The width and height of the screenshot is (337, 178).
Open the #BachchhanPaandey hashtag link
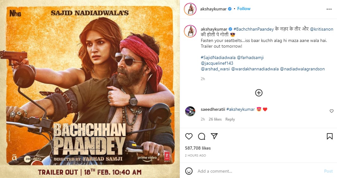pyautogui.click(x=253, y=29)
